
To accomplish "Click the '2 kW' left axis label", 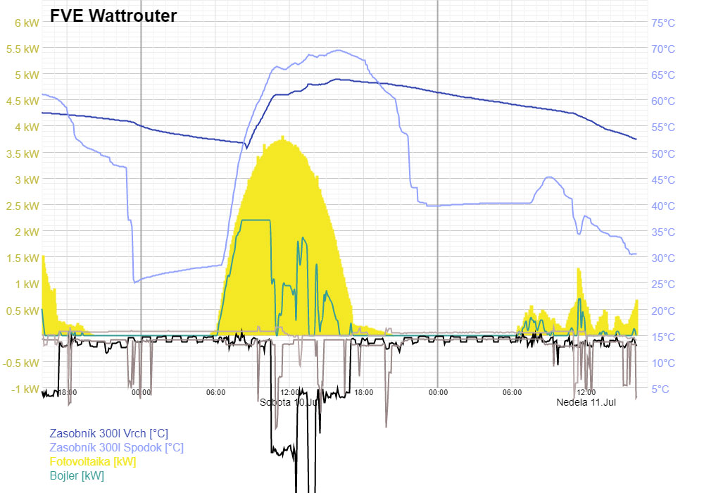I will 27,232.
